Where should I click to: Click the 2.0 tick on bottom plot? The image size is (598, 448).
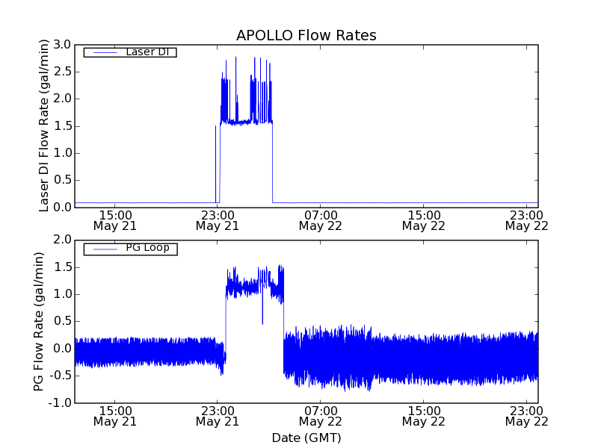coord(62,240)
